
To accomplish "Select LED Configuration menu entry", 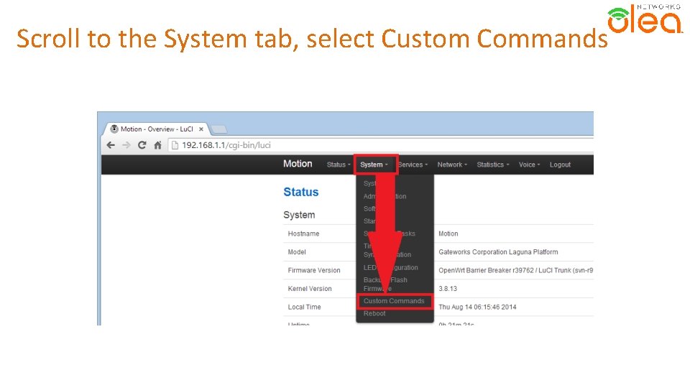I will pos(391,267).
